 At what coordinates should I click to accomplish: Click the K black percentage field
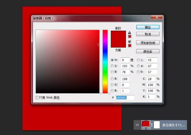click(x=151, y=97)
